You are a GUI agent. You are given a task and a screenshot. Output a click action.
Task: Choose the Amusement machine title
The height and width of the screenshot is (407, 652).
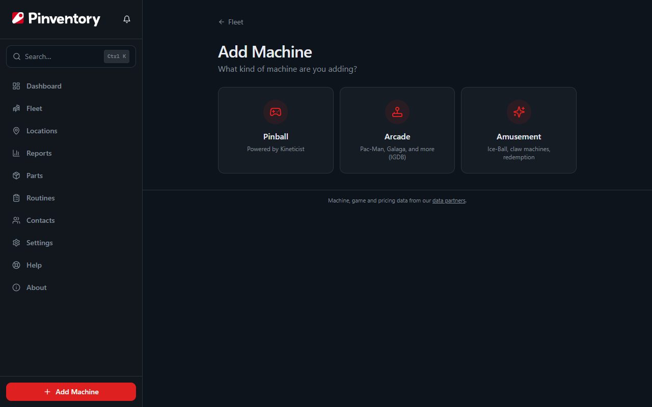[x=519, y=136]
